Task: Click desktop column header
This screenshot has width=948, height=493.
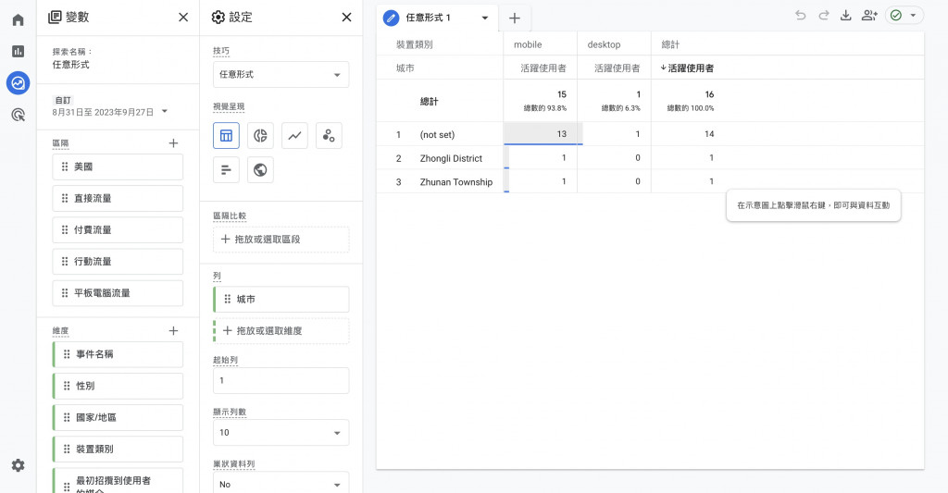Action: [x=604, y=44]
